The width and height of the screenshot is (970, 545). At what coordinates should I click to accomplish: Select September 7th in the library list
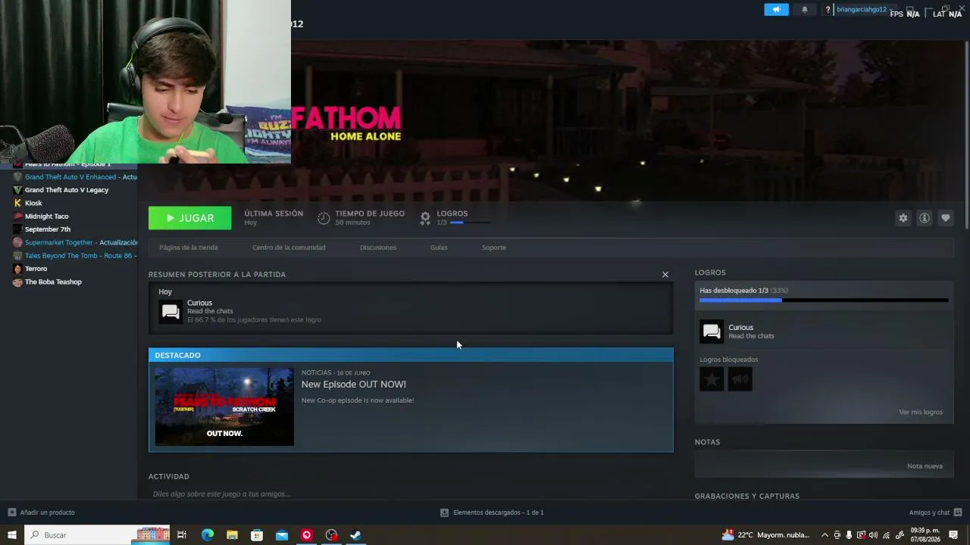[x=48, y=229]
